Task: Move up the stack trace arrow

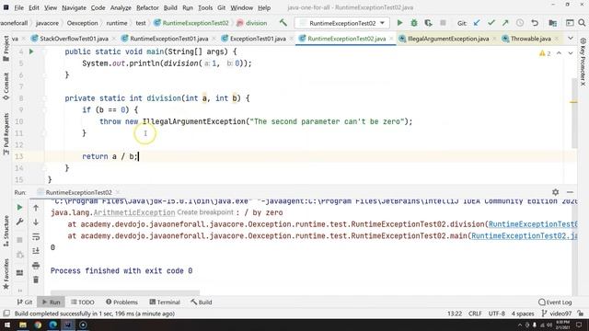Action: 36,208
